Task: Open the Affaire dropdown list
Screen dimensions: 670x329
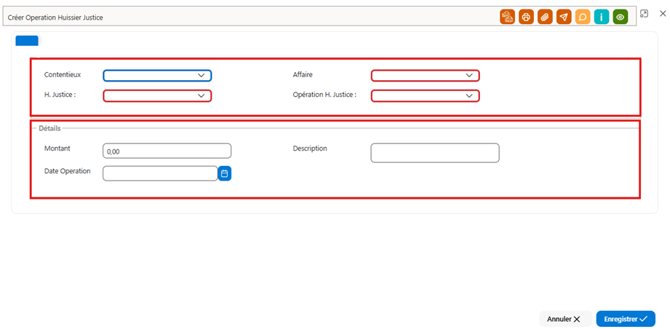Action: (x=425, y=76)
